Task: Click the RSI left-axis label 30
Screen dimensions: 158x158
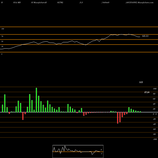Action: pyautogui.click(x=2, y=46)
